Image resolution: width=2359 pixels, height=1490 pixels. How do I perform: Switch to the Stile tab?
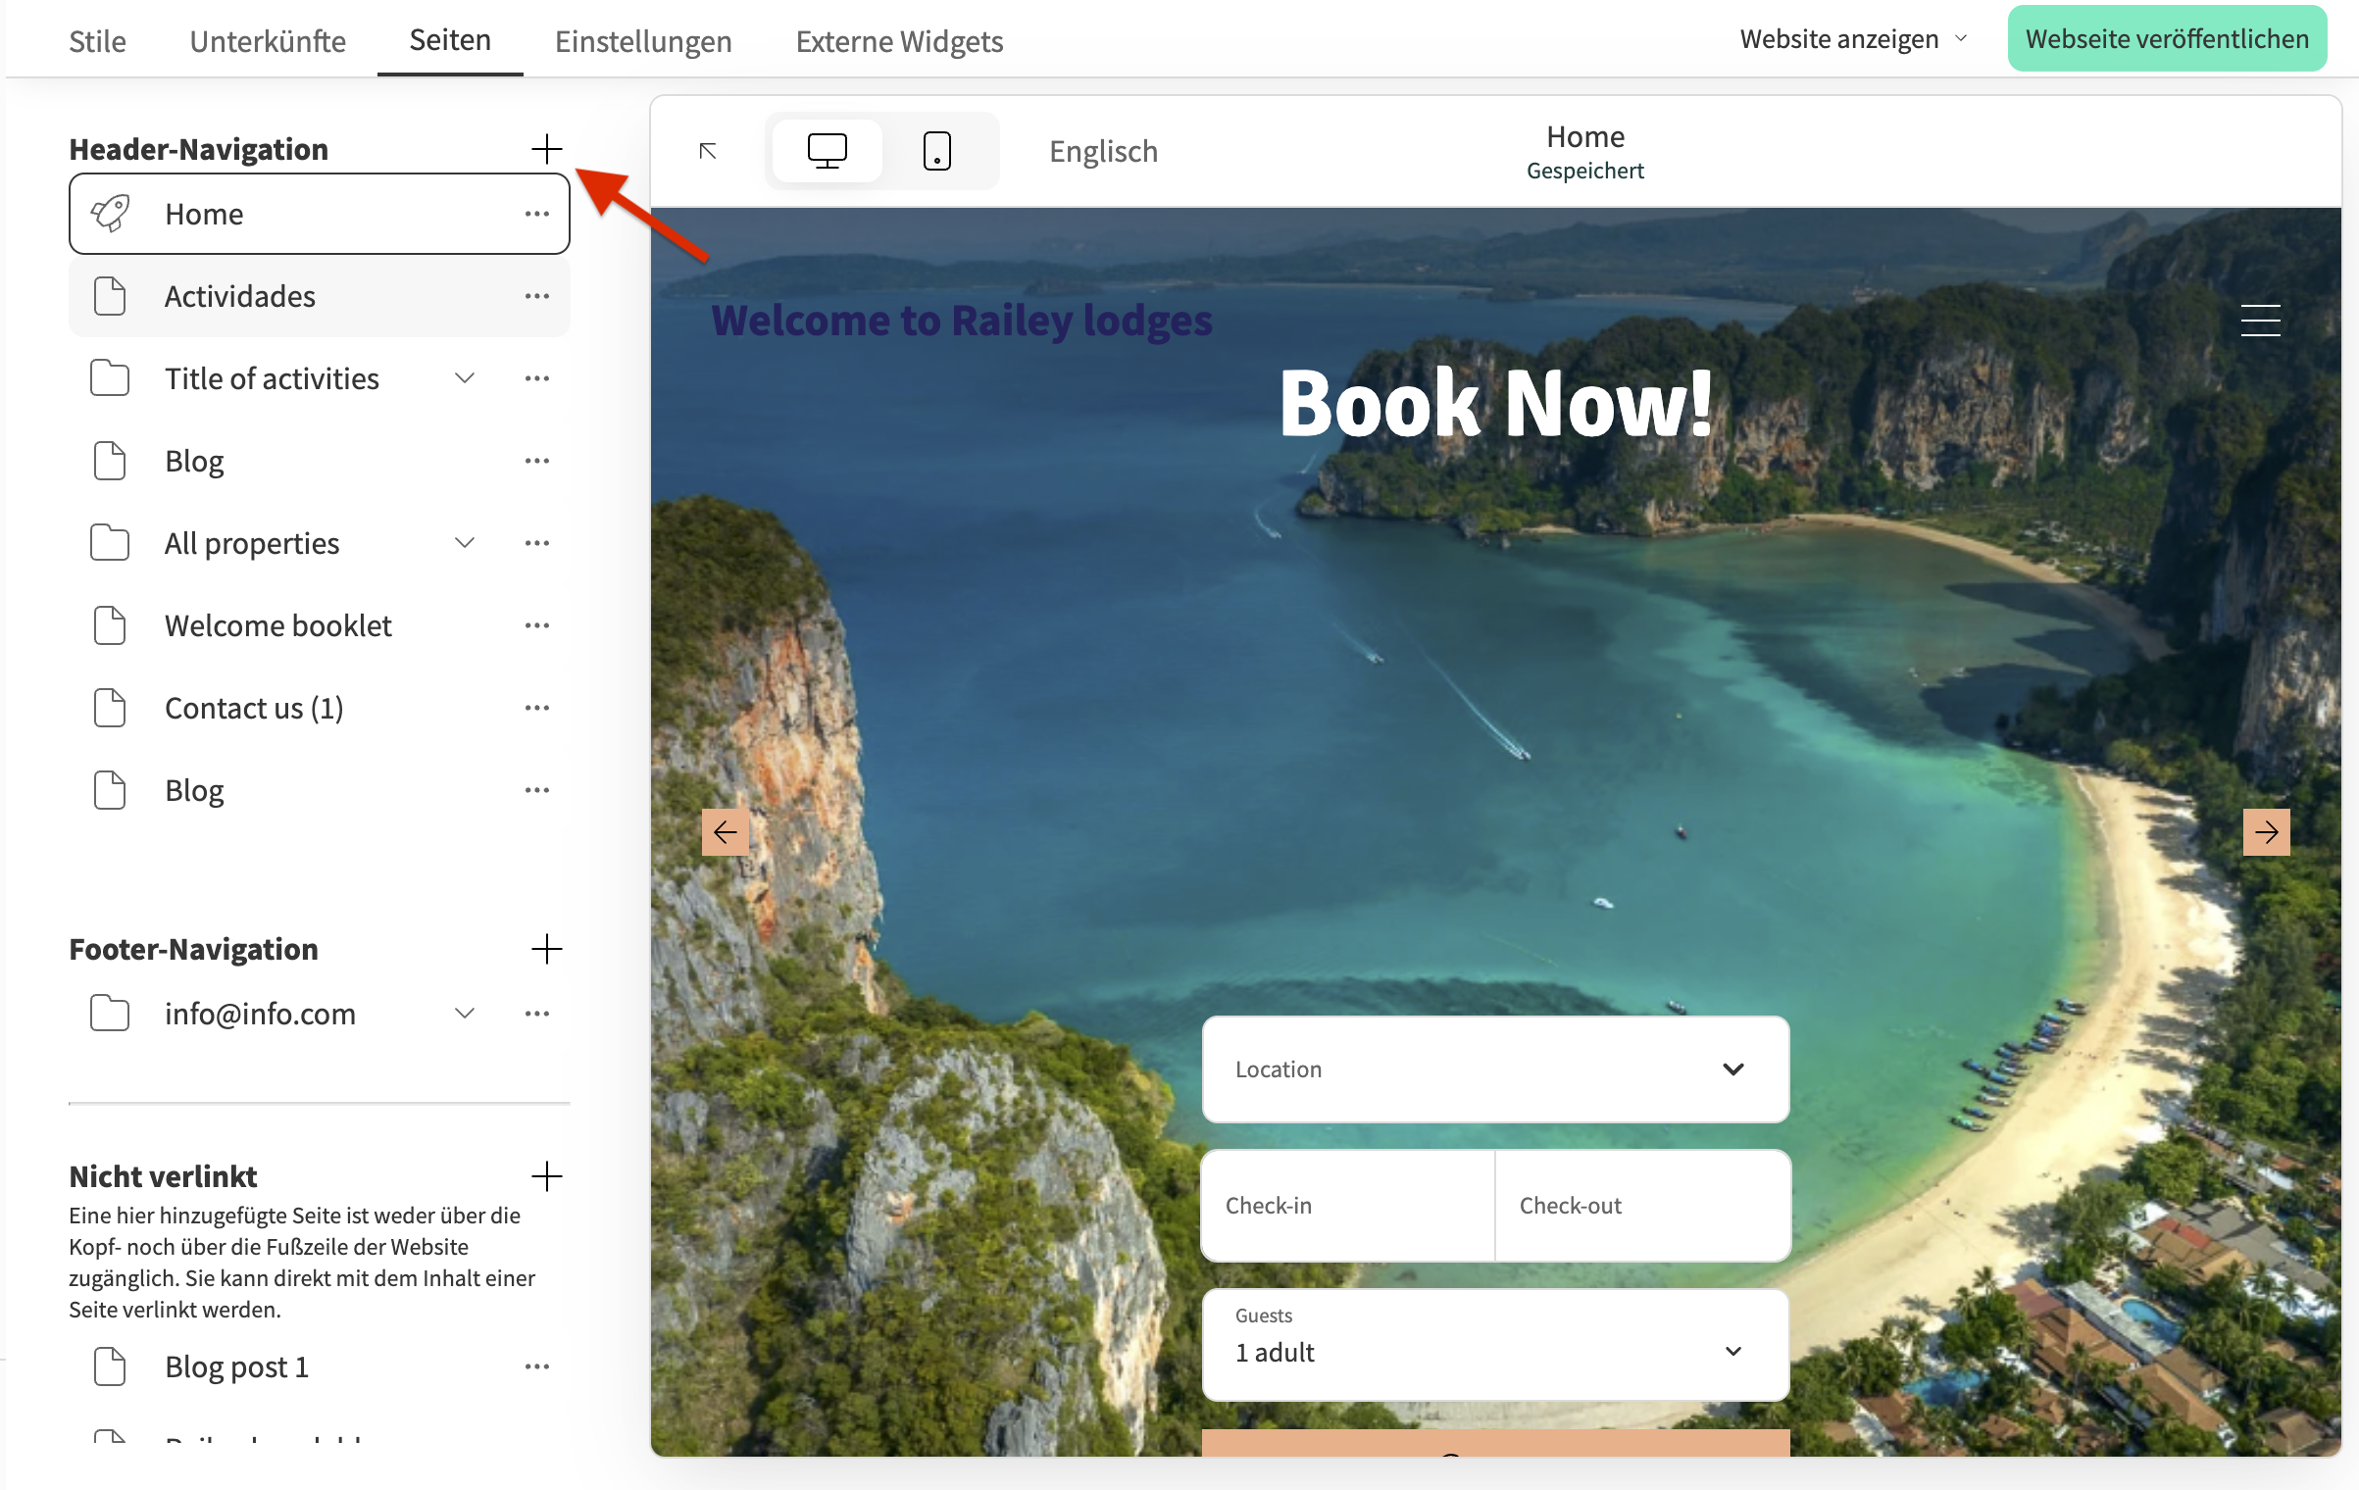tap(97, 41)
